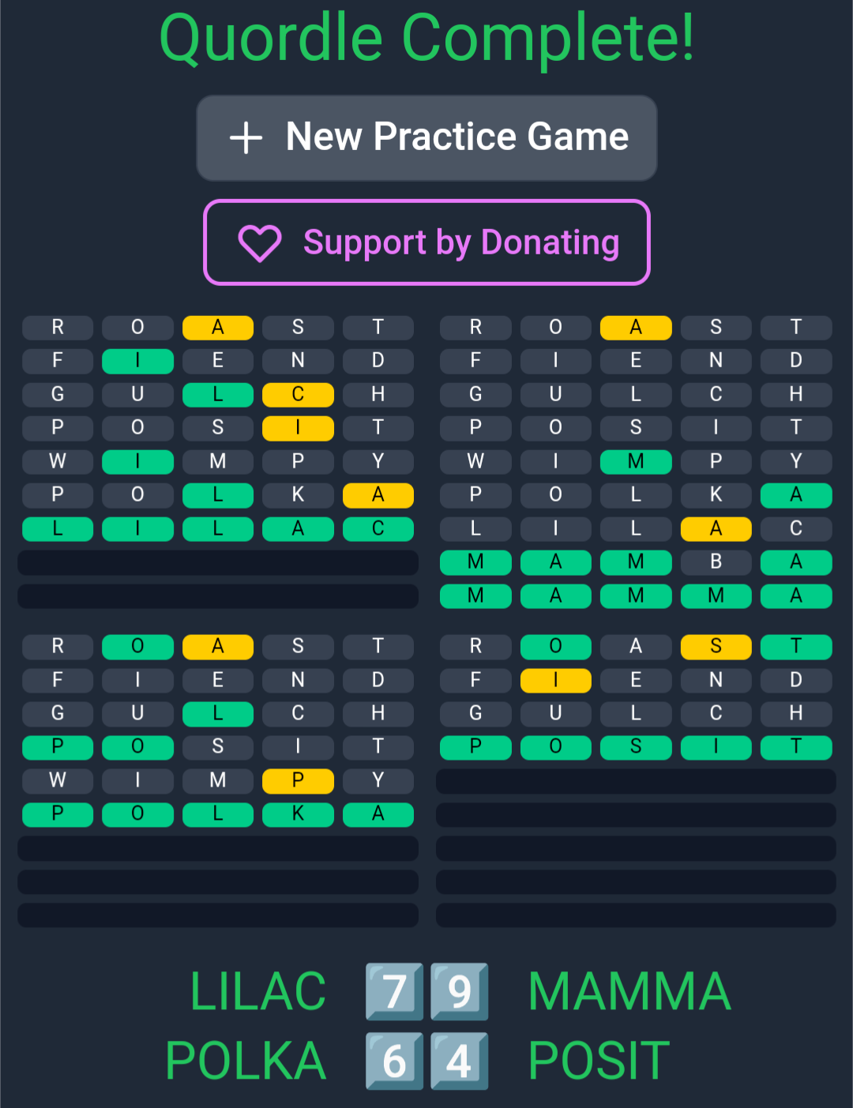Screen dimensions: 853x1108
Task: Click the yellow P tile in bottom-left board
Action: coord(298,781)
